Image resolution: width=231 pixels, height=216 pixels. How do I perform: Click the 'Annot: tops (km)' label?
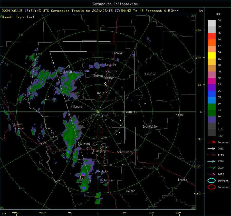[x=18, y=17]
